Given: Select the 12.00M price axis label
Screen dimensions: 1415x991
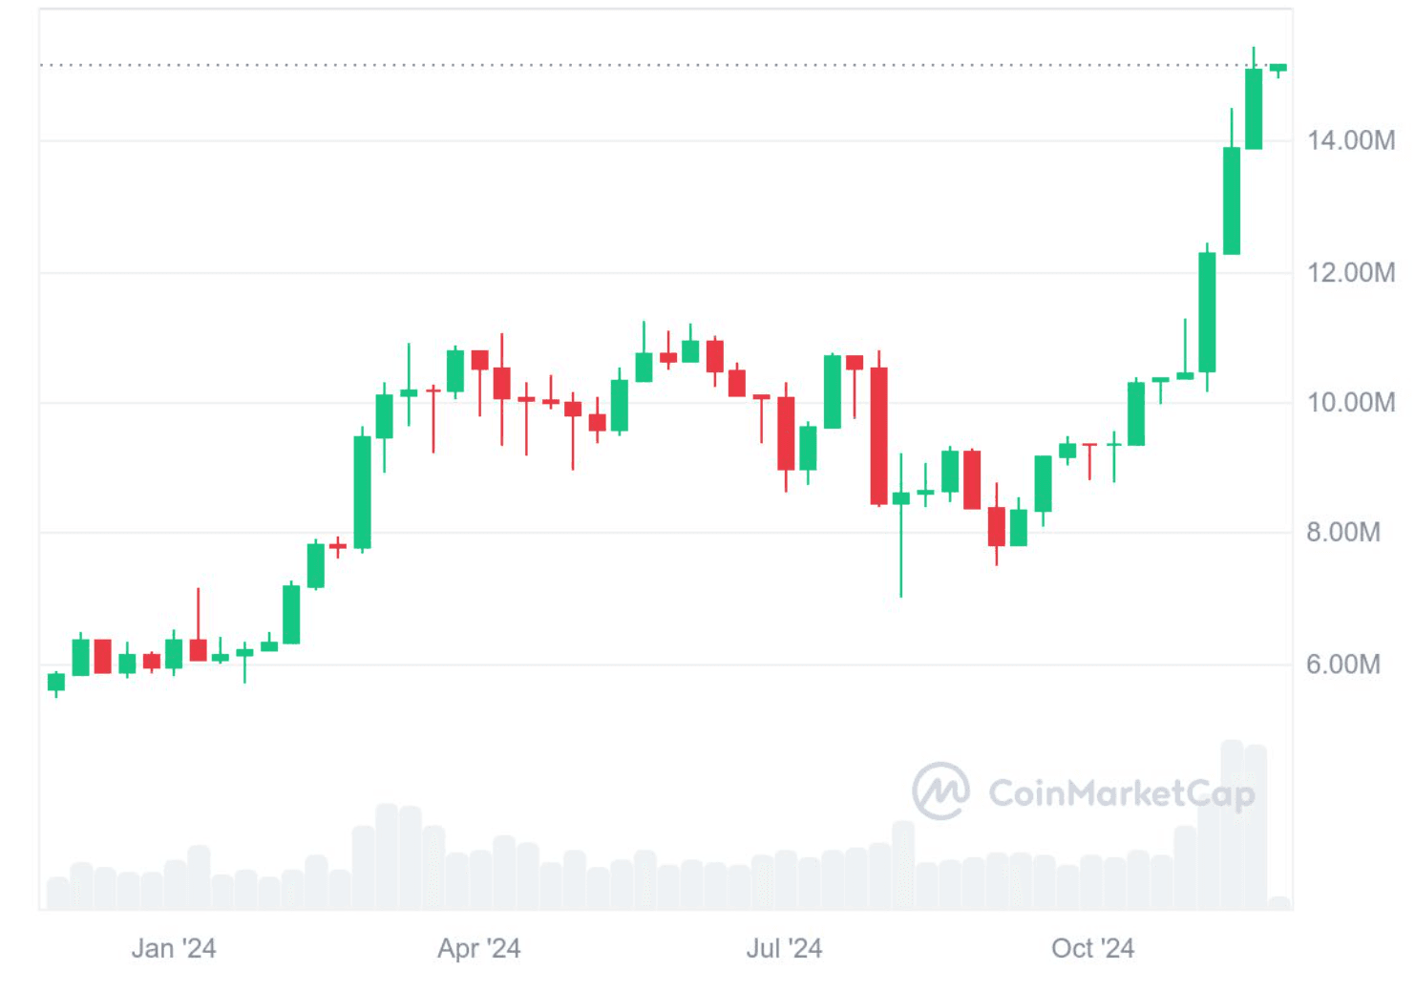Looking at the screenshot, I should pos(1350,273).
